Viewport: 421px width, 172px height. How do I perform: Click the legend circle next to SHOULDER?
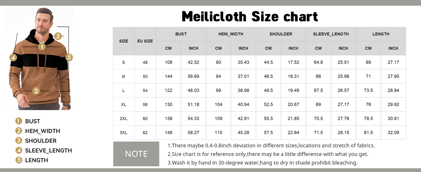click(19, 140)
